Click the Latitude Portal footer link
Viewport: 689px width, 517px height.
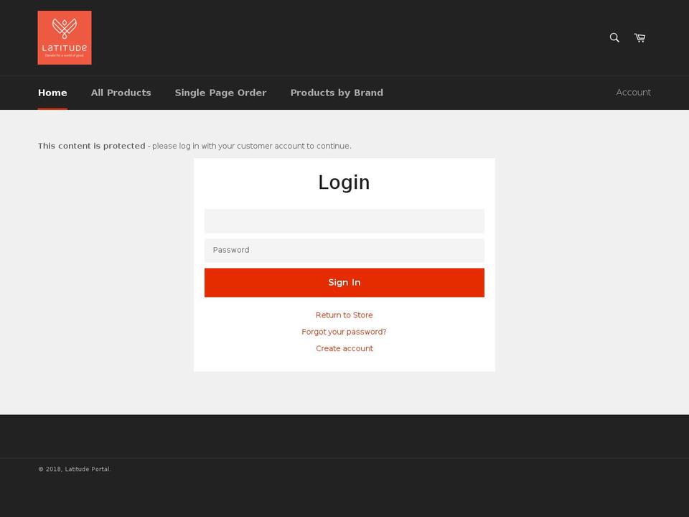pos(87,469)
